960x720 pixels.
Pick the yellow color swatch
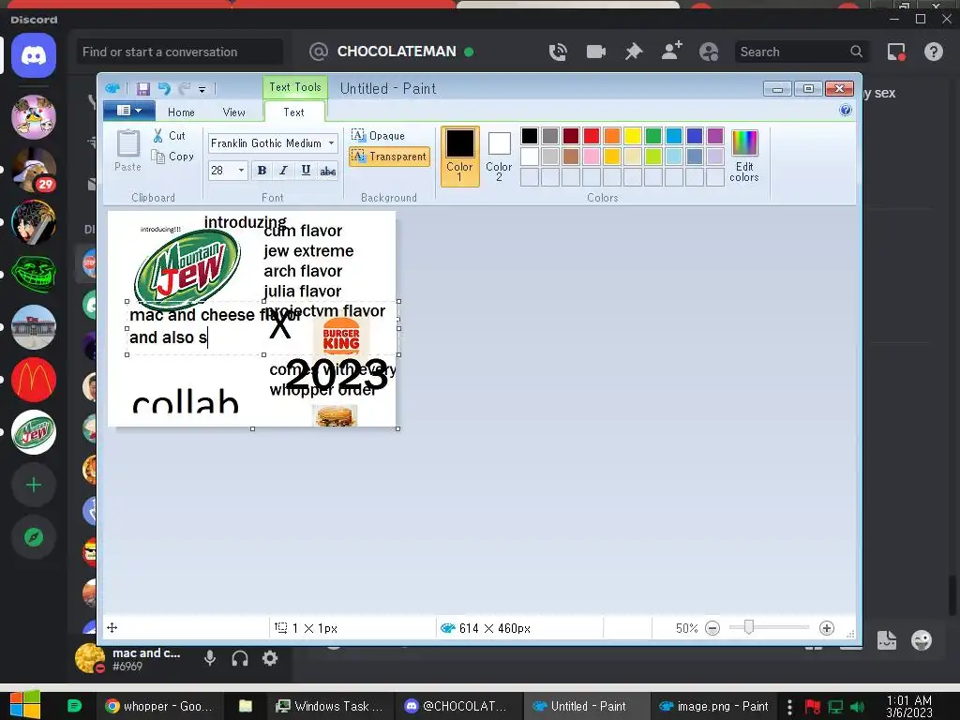point(633,135)
